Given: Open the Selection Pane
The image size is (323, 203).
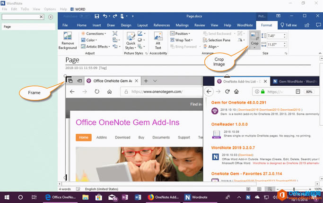Looking at the screenshot, I should (x=216, y=40).
